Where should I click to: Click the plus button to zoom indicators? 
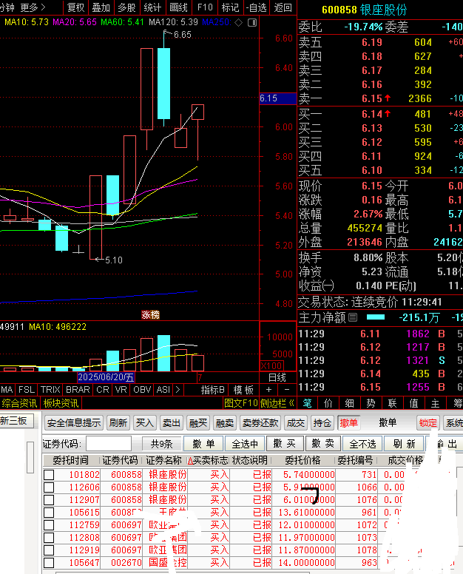[x=268, y=390]
